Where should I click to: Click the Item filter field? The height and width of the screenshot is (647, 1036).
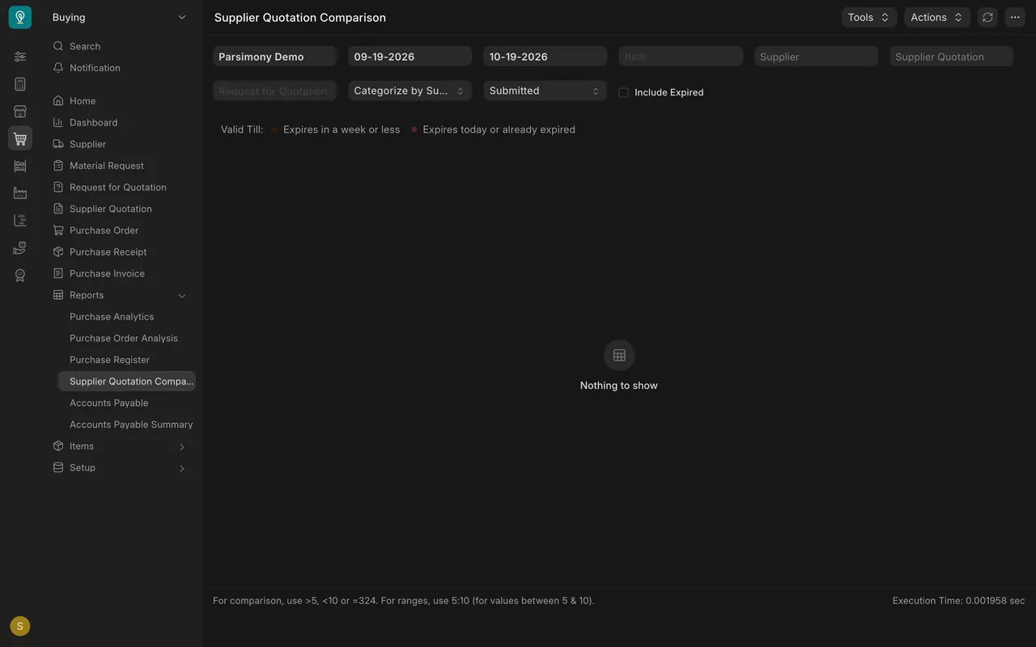coord(681,57)
